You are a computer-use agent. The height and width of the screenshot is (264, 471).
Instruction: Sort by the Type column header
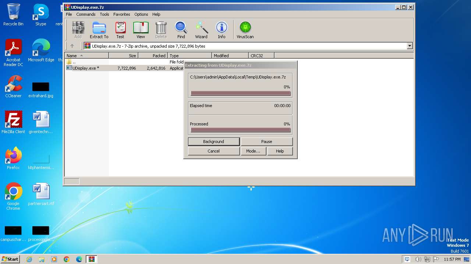[190, 56]
